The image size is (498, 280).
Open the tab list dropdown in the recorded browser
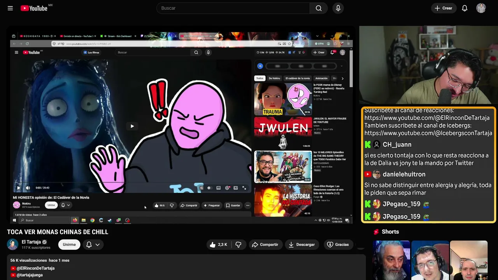tap(317, 36)
